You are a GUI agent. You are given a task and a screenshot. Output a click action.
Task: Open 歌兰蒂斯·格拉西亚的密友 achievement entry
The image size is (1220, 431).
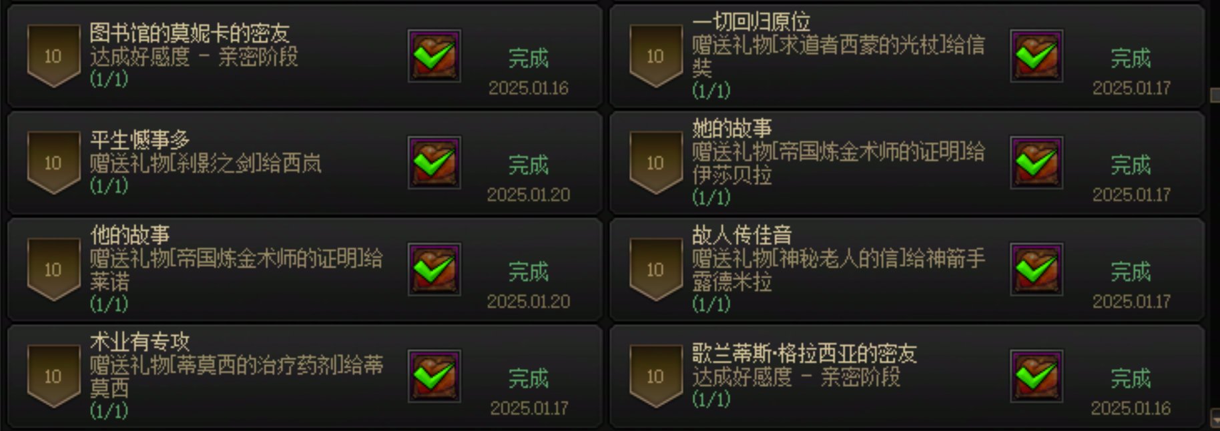[907, 376]
